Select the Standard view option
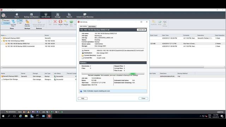Viewport: 226px width, 127px height. (6, 20)
